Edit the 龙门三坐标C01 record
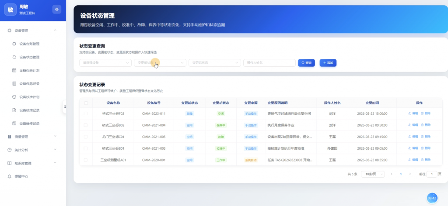 coord(413,137)
